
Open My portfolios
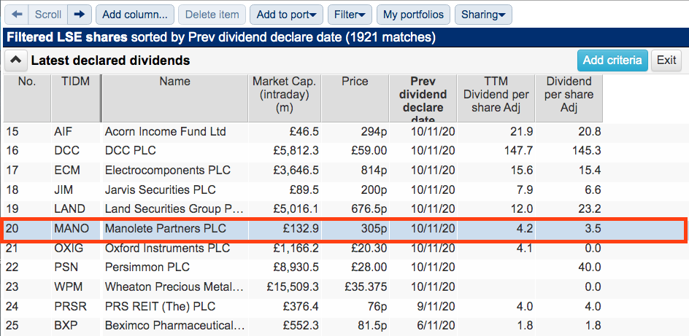point(414,15)
